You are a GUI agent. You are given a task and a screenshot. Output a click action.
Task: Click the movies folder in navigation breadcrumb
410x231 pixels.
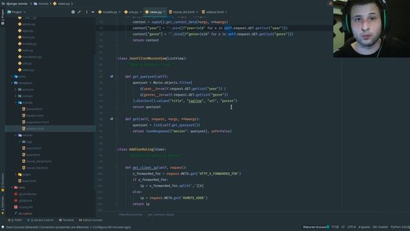(x=41, y=4)
